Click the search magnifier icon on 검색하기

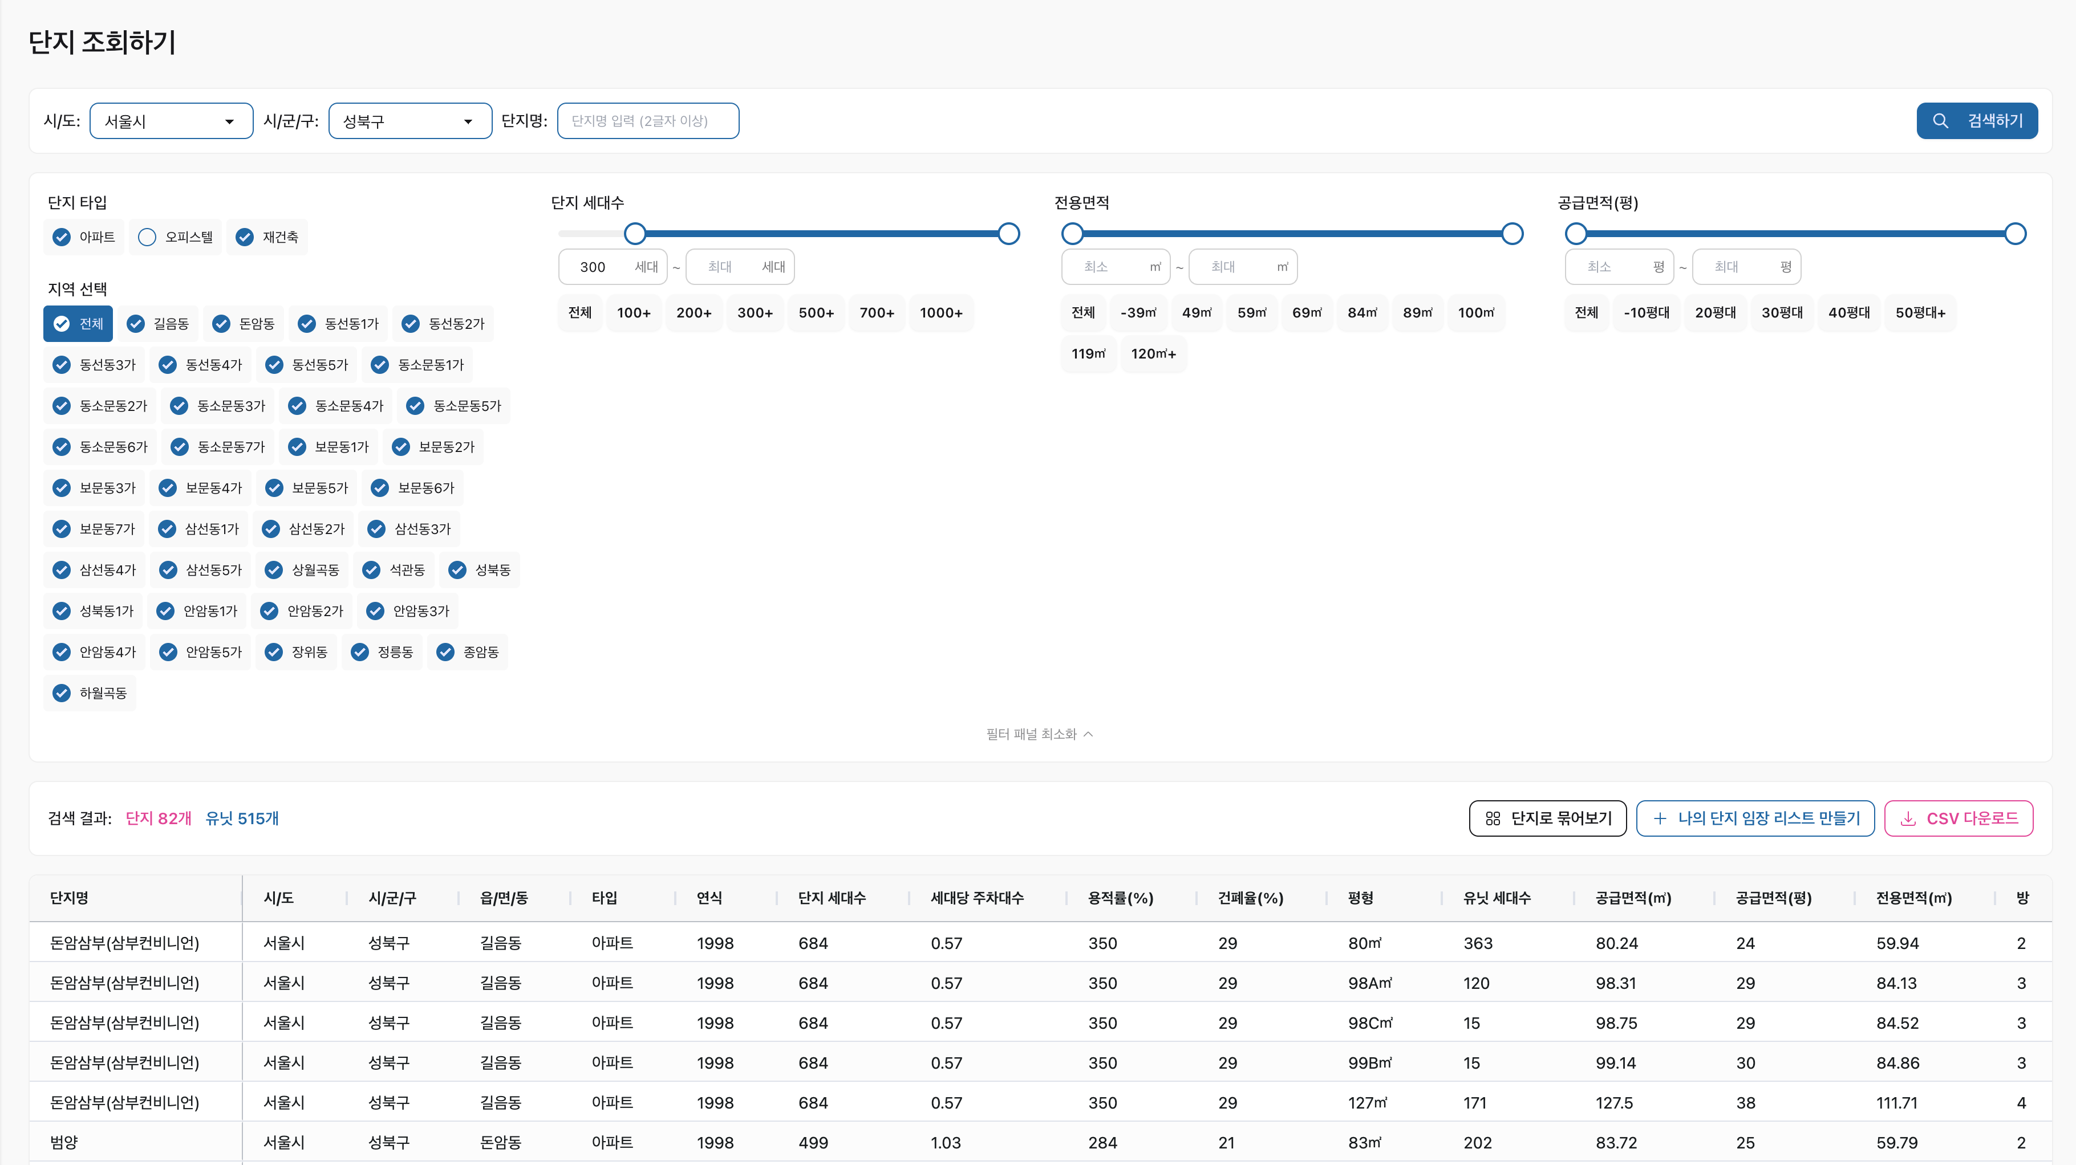coord(1941,121)
